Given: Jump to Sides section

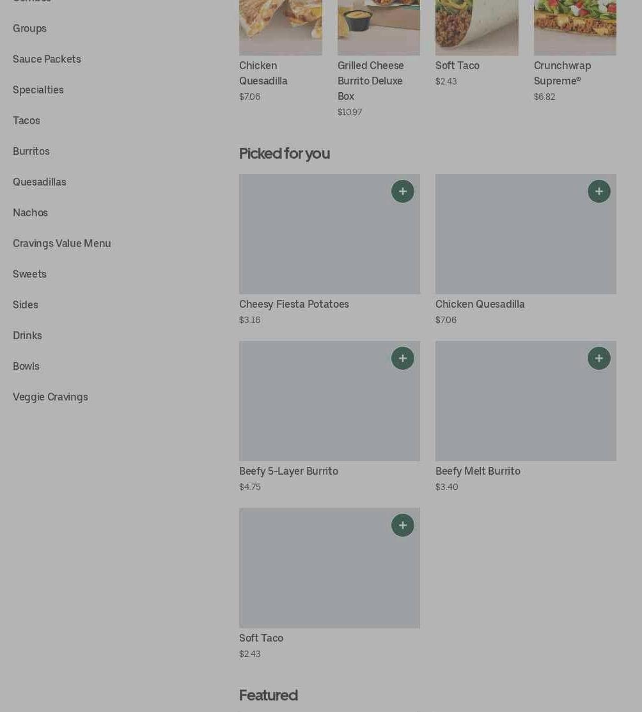Looking at the screenshot, I should (26, 305).
